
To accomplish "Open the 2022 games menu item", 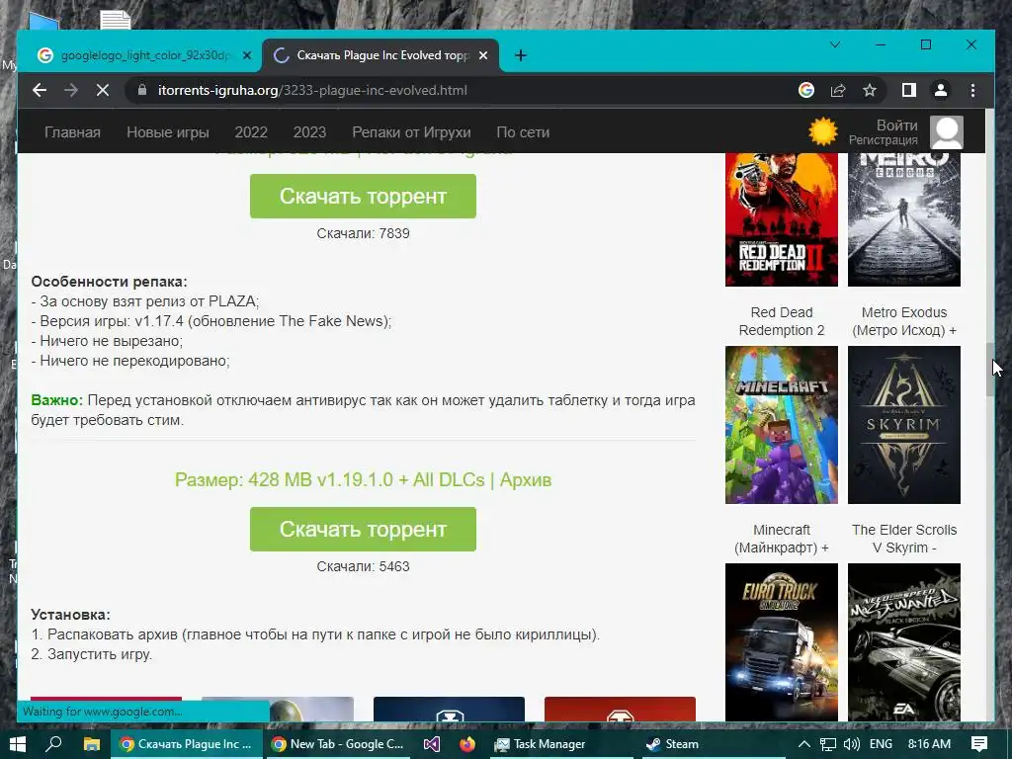I will pos(251,132).
